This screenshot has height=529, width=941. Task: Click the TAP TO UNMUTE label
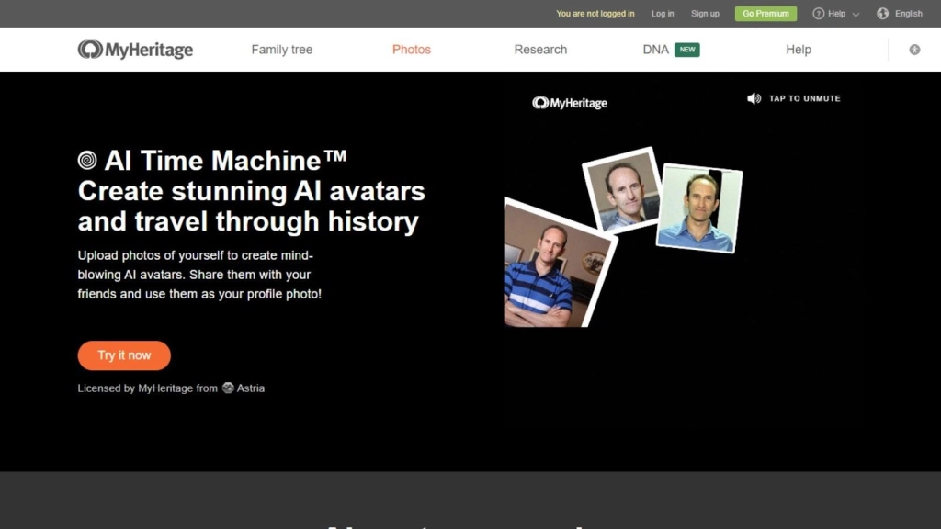[804, 98]
